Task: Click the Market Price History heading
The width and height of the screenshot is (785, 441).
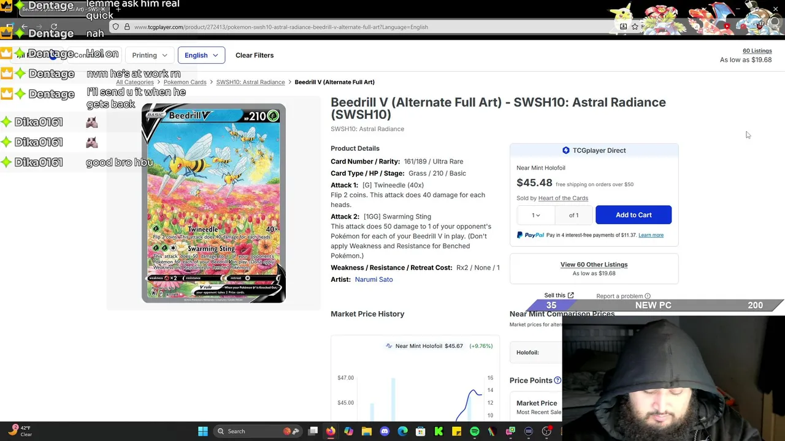Action: 367,314
